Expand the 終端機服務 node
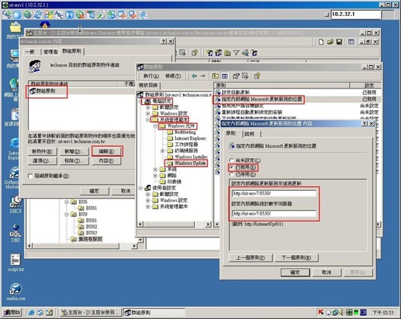This screenshot has height=319, width=401. coord(162,151)
